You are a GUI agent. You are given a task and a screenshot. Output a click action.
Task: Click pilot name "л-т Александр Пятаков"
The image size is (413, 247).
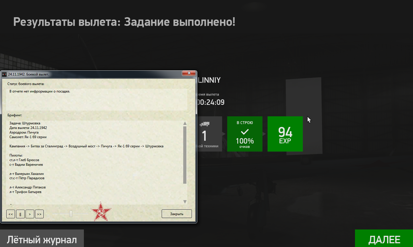tap(28, 187)
